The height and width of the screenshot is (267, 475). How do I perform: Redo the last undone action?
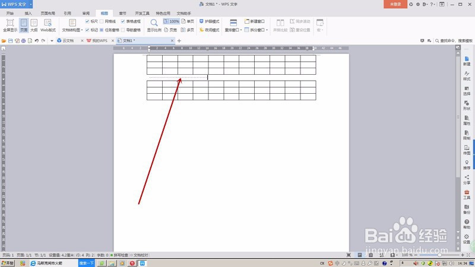[x=43, y=40]
